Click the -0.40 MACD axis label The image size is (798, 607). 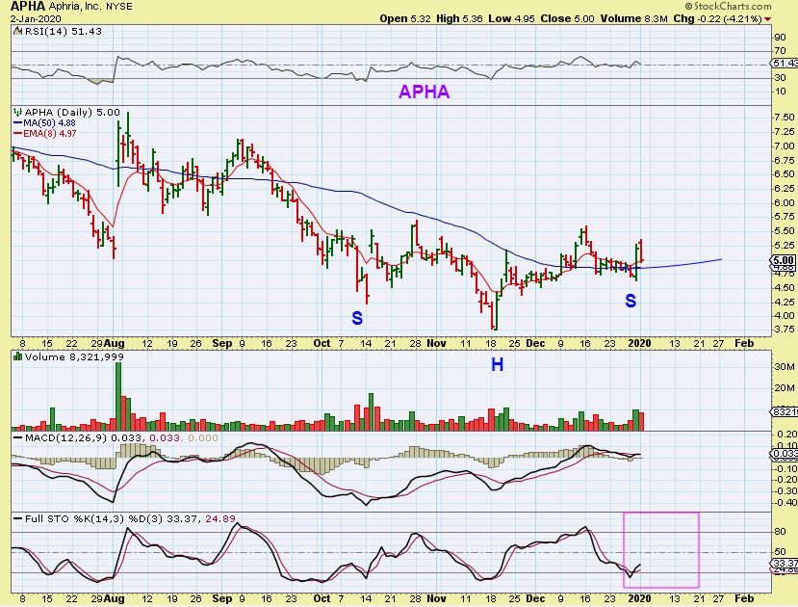click(785, 503)
